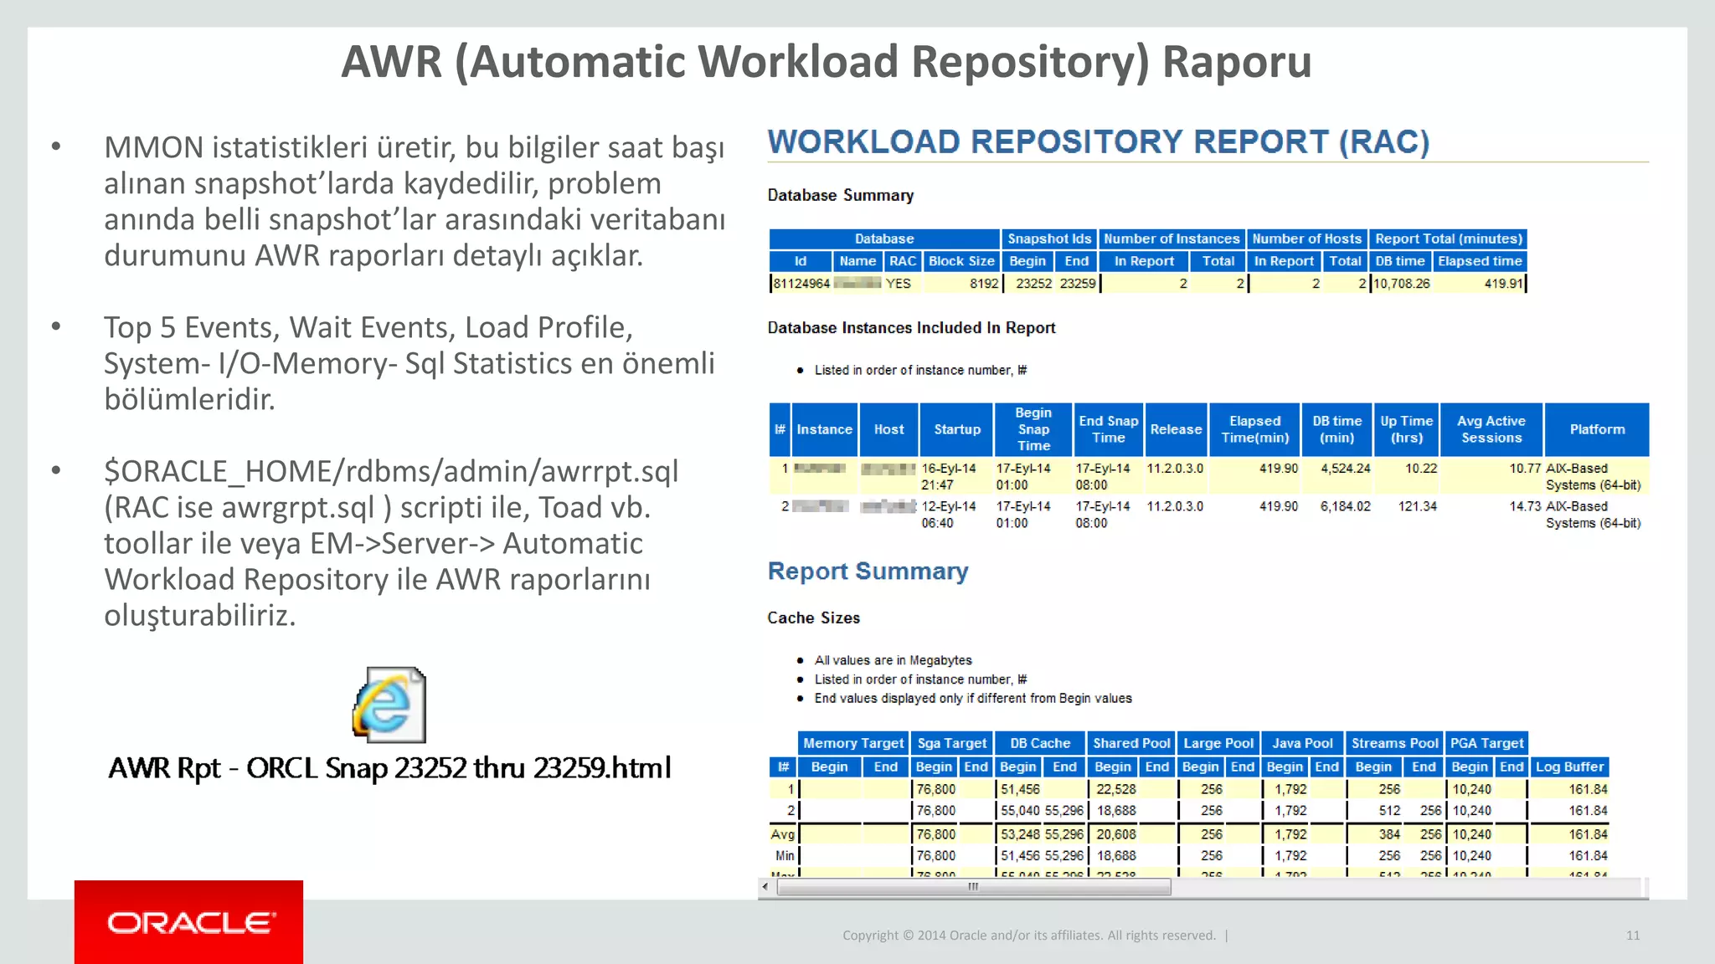Click the Snapshot Ids column header
This screenshot has width=1715, height=964.
click(x=1049, y=238)
